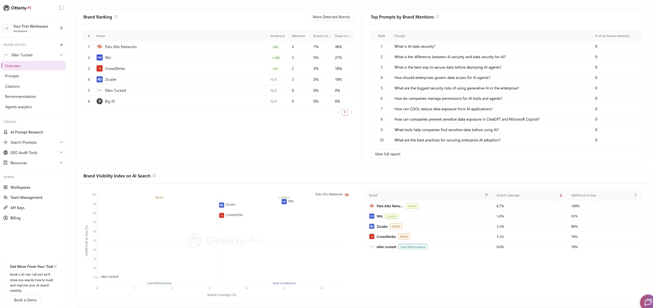The height and width of the screenshot is (308, 653).
Task: Open the Overview page
Action: click(x=34, y=66)
